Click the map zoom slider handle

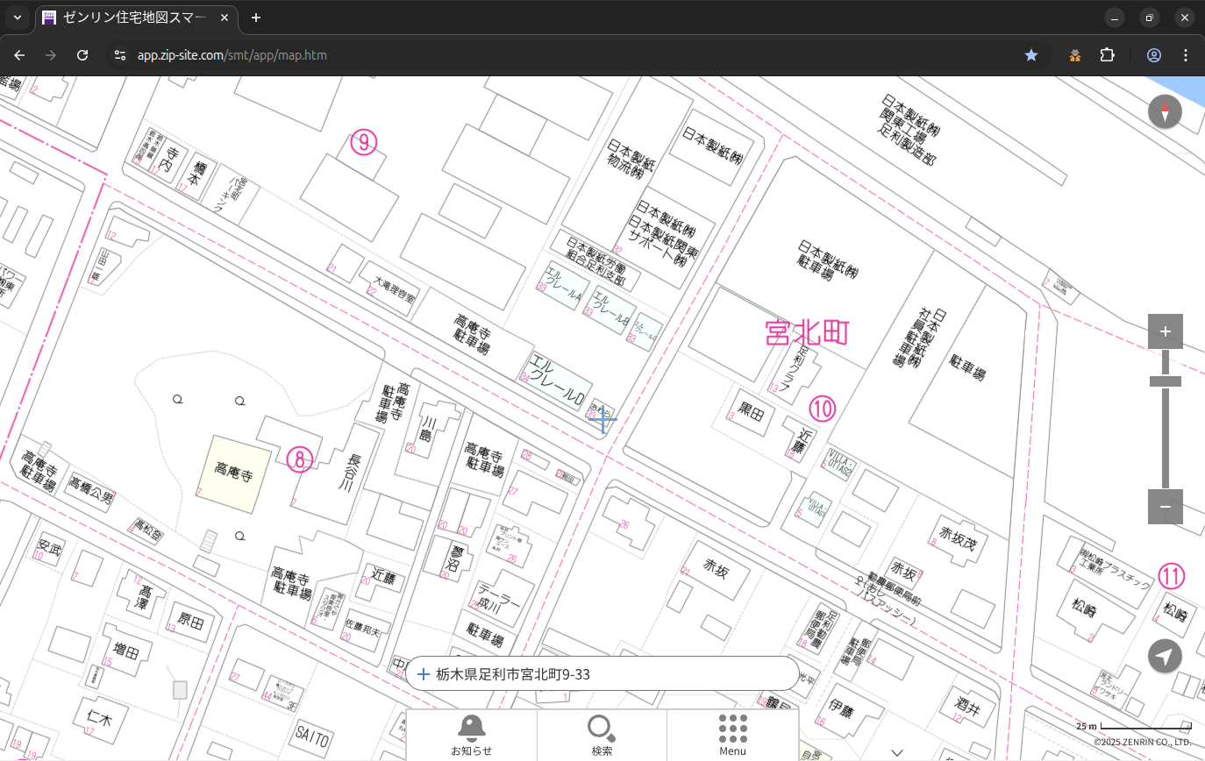1165,381
